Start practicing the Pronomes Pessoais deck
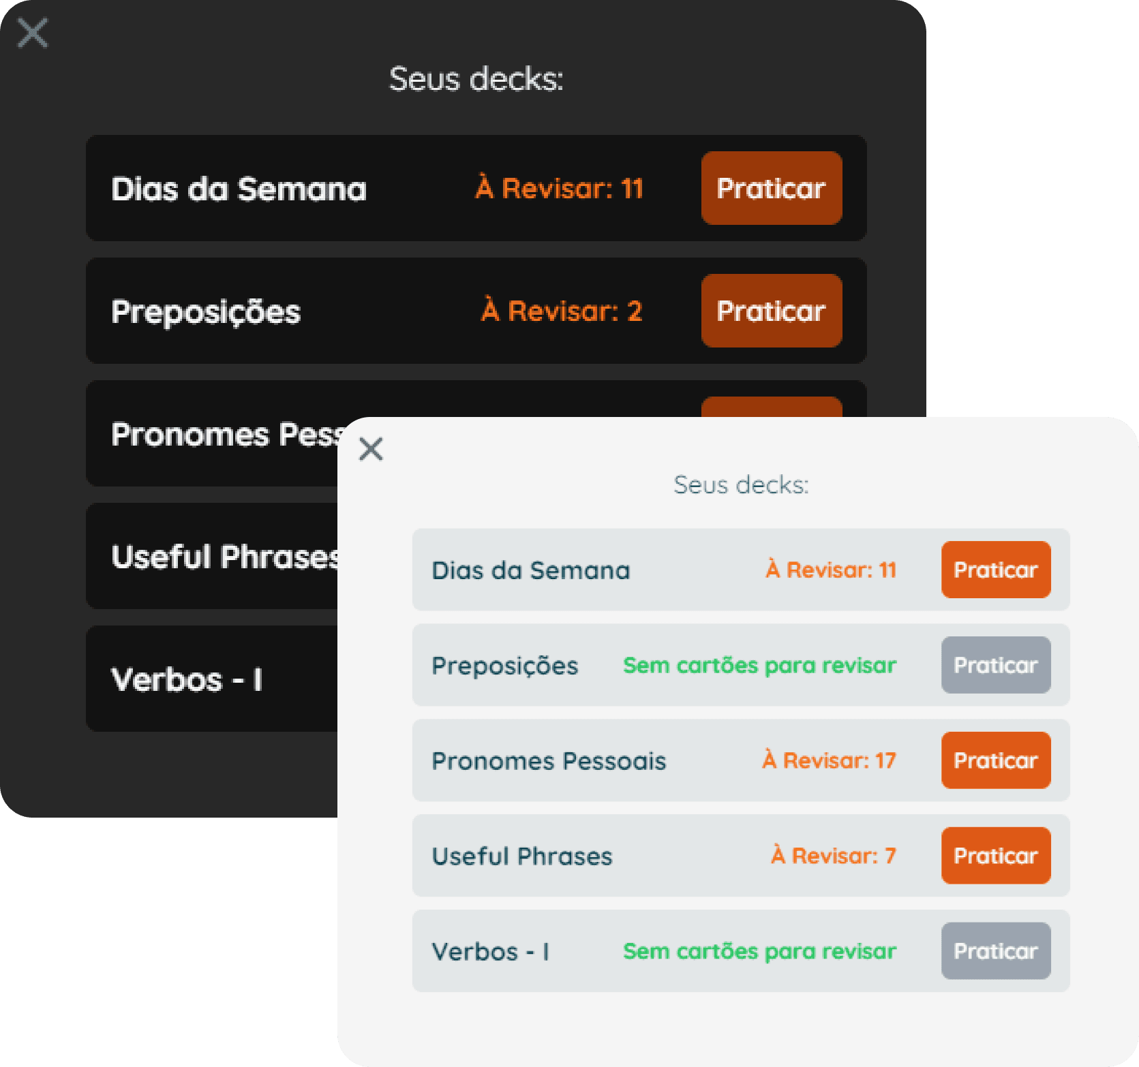Image resolution: width=1139 pixels, height=1067 pixels. point(995,760)
